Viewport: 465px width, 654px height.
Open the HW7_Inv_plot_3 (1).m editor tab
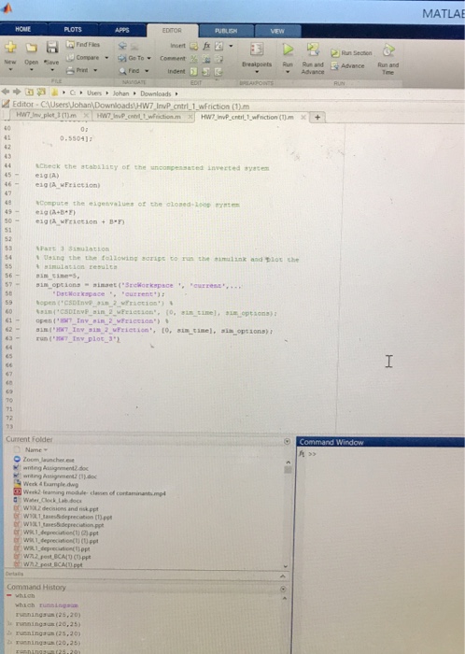coord(47,115)
